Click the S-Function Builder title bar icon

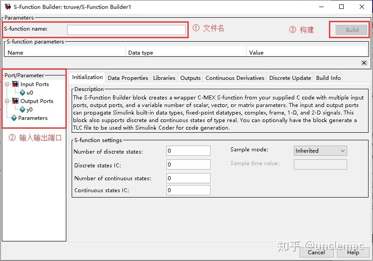tap(7, 7)
